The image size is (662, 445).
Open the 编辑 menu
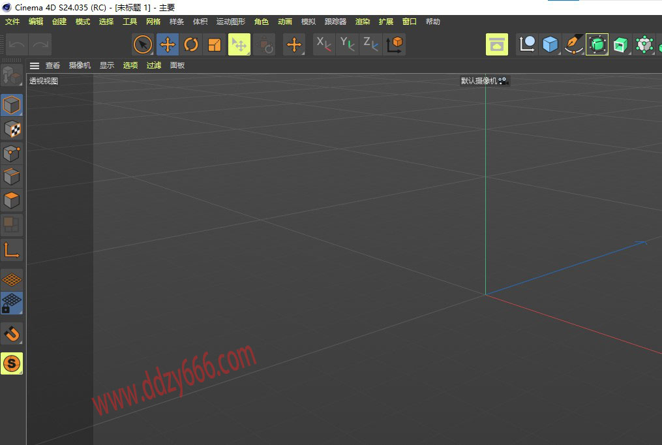click(36, 22)
